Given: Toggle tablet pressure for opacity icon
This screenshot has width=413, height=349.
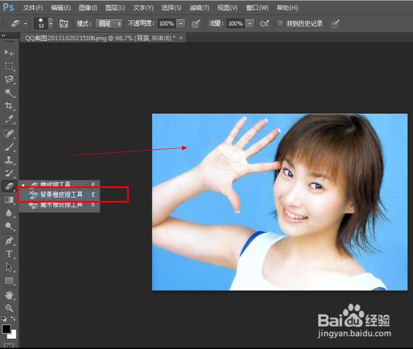Looking at the screenshot, I should click(195, 24).
